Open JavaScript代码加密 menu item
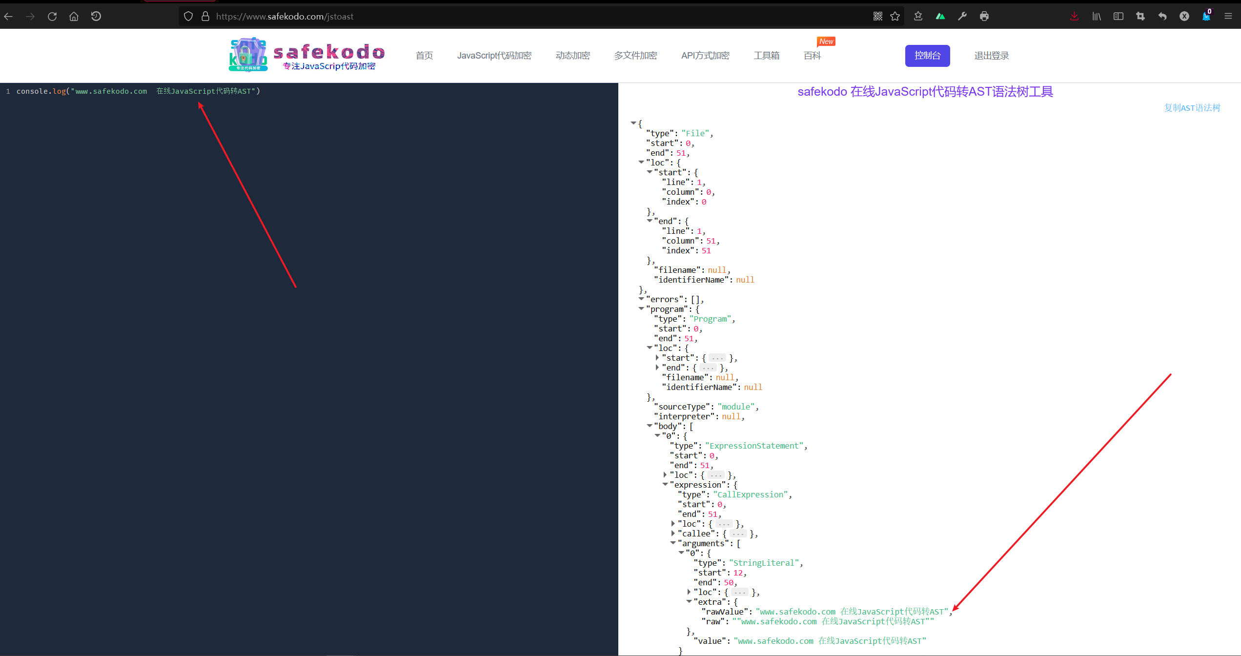This screenshot has width=1241, height=656. pyautogui.click(x=494, y=56)
